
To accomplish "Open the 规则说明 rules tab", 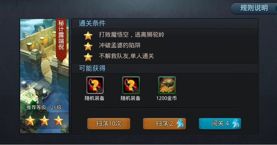I will pos(254,8).
